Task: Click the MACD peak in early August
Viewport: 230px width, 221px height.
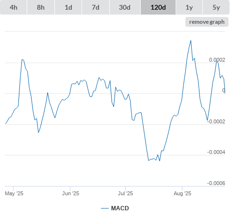Action: click(x=191, y=41)
